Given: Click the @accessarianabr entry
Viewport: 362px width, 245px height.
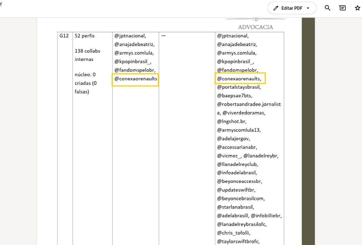Looking at the screenshot, I should pyautogui.click(x=237, y=147).
